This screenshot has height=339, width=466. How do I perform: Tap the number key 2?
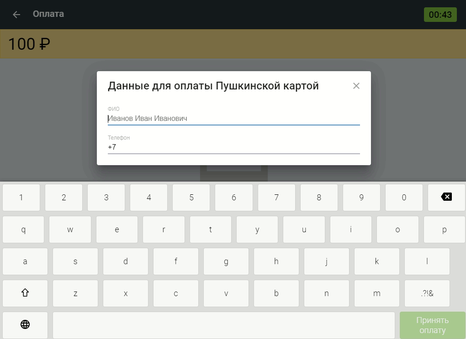coord(64,198)
